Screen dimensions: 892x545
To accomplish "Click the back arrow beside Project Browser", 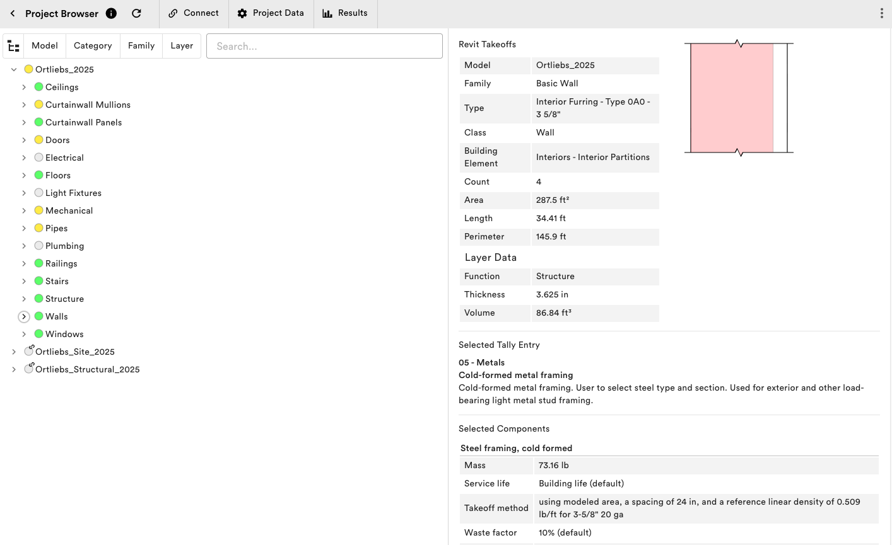I will [13, 13].
